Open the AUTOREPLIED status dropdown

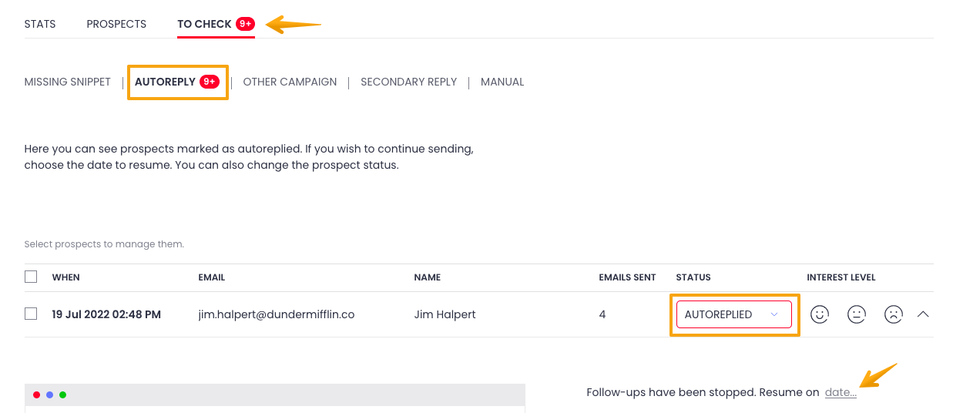[x=733, y=314]
